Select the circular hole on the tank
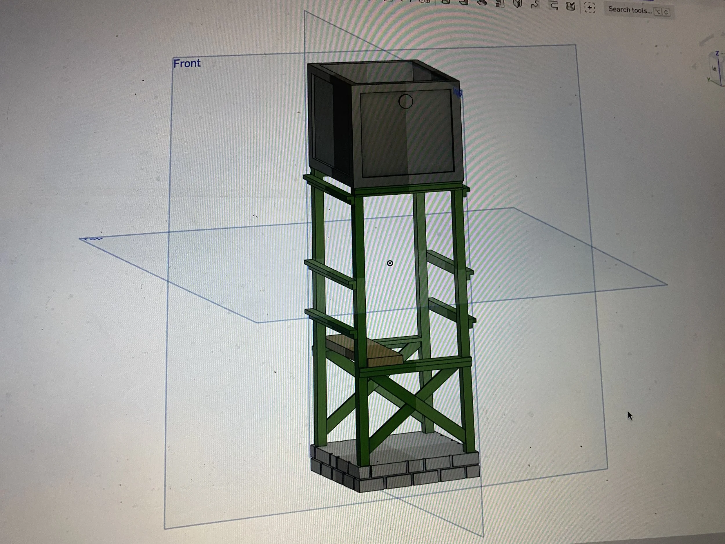Viewport: 725px width, 544px height. [x=406, y=101]
